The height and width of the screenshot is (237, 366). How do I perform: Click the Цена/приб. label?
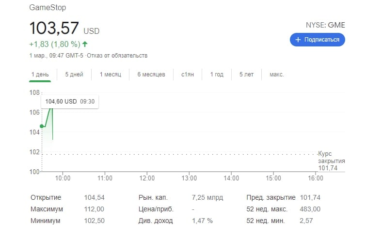156,209
